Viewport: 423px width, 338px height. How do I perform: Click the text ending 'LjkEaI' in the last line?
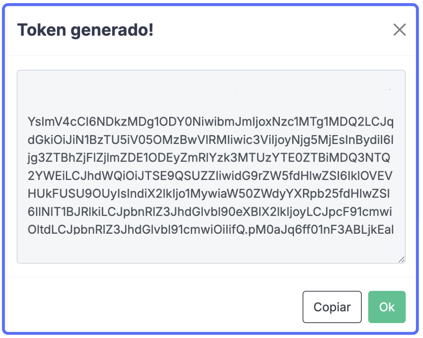[377, 230]
